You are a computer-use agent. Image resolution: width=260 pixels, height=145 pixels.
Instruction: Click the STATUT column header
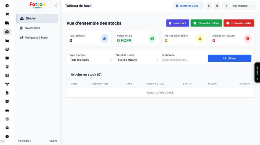[x=188, y=84]
